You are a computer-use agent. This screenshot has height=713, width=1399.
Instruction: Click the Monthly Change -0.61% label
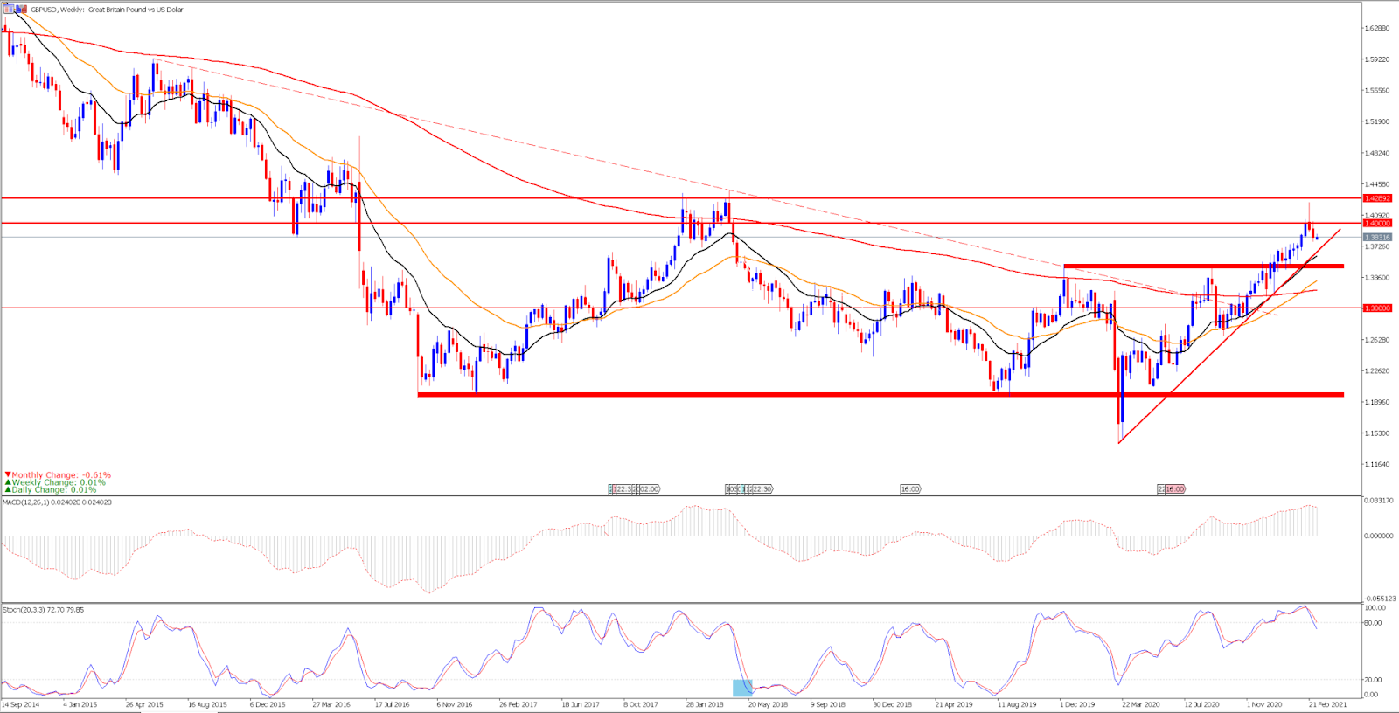(x=59, y=475)
